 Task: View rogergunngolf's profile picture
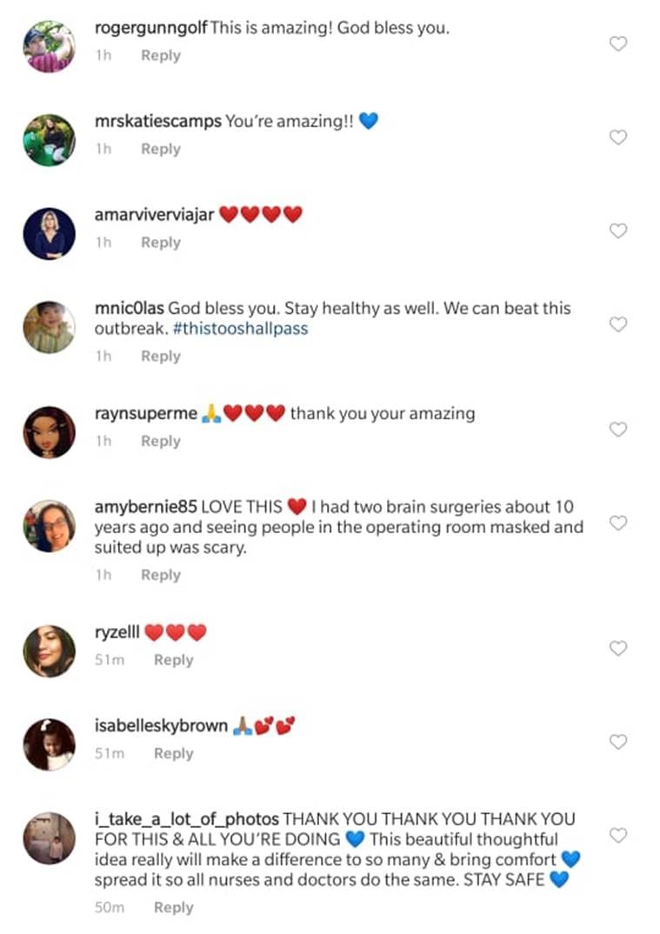pyautogui.click(x=49, y=47)
